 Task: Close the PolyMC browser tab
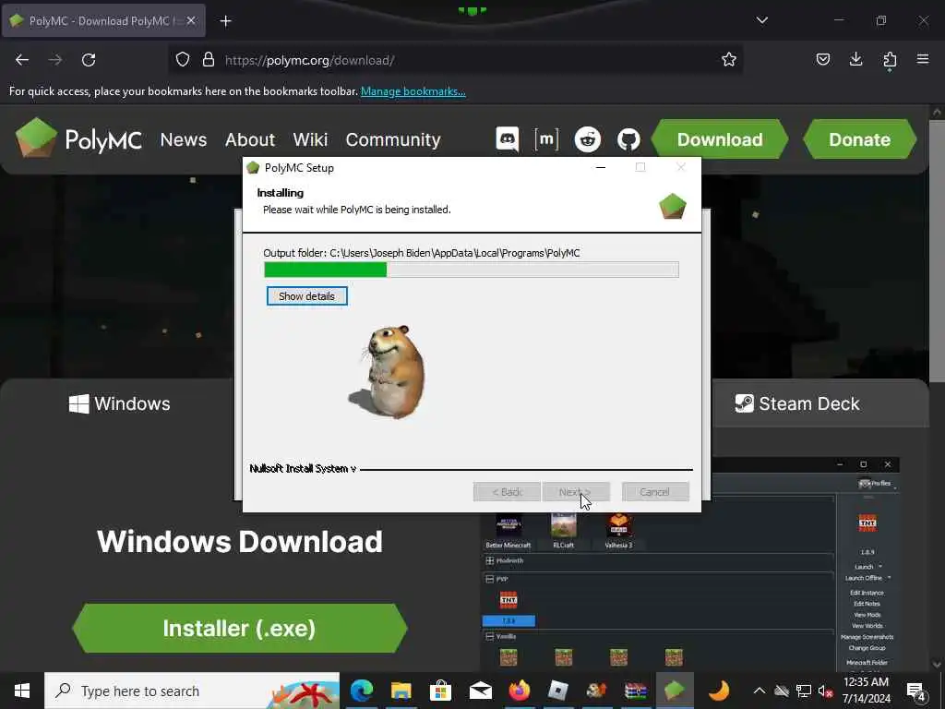191,20
